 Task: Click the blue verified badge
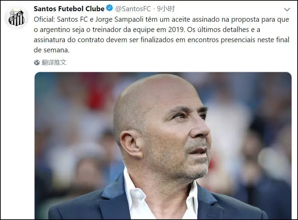point(110,8)
